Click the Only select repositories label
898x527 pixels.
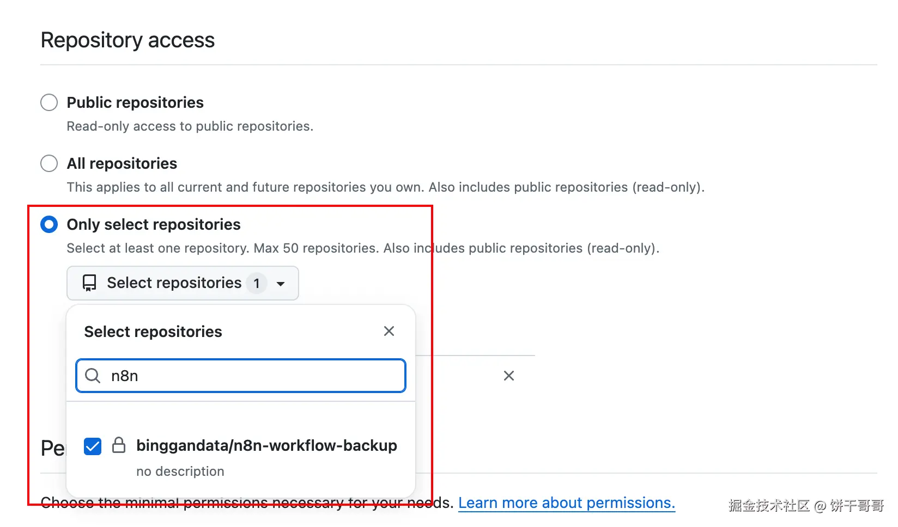(154, 224)
